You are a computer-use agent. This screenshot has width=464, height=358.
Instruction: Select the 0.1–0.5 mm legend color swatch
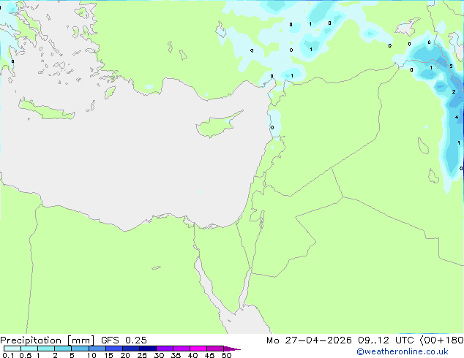tap(12, 349)
